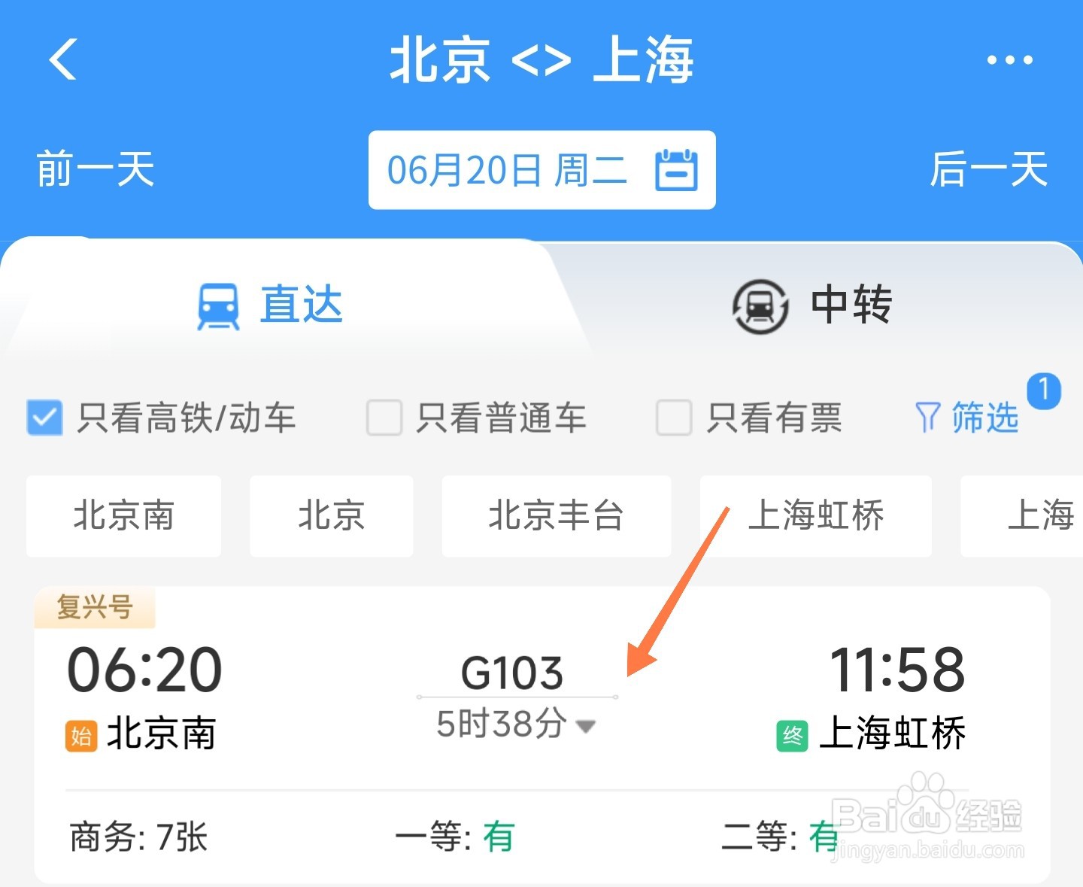This screenshot has width=1083, height=887.
Task: Tap the back arrow icon
Action: coord(63,59)
